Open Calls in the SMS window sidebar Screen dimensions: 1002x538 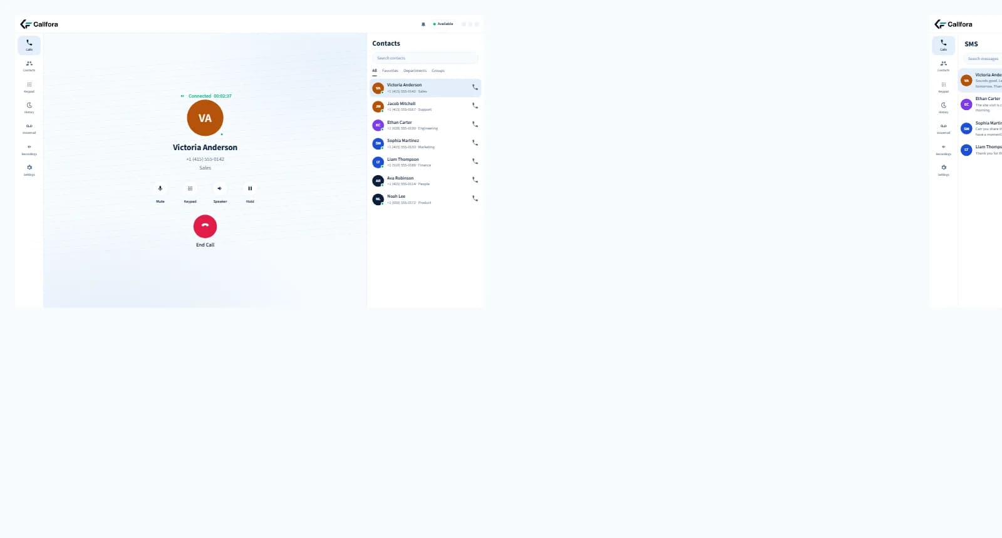tap(943, 45)
